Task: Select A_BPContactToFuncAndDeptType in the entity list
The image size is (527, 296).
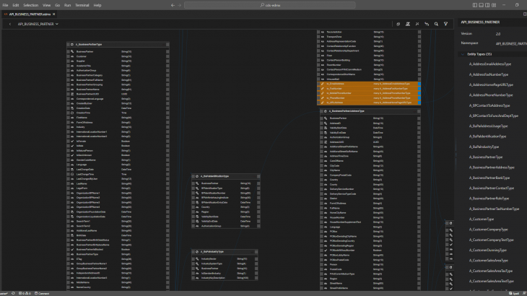Action: (x=493, y=116)
